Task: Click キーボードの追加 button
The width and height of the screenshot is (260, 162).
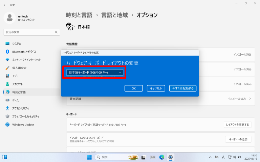Action: pyautogui.click(x=238, y=139)
